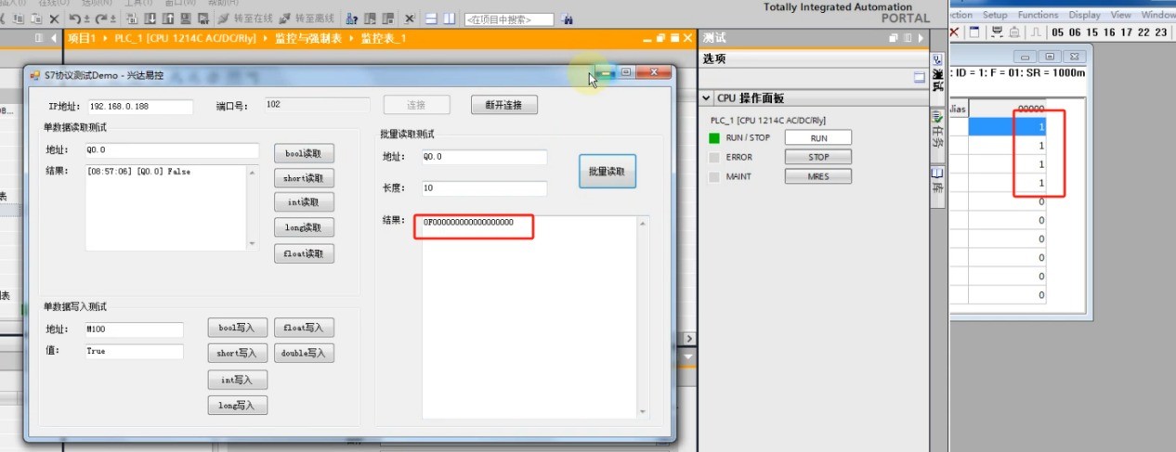Split editor space horizontally icon
Viewport: 1176px width, 452px height.
tap(432, 19)
